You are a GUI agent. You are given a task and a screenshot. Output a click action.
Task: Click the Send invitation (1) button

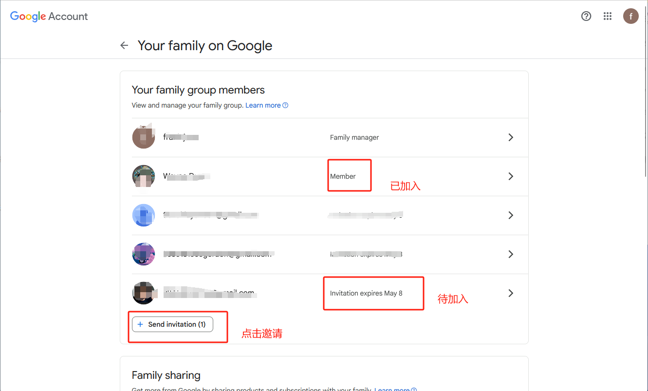point(172,324)
